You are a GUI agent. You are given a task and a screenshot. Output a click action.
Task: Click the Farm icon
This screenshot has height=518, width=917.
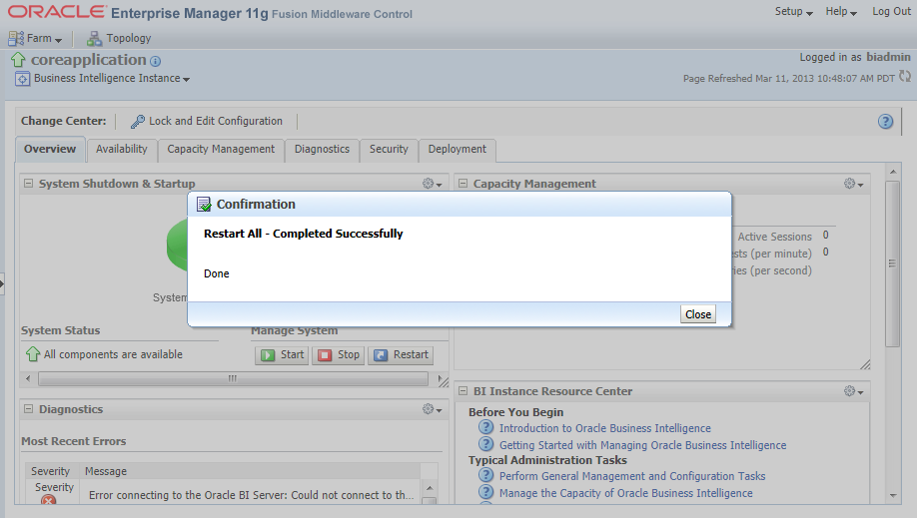(16, 39)
